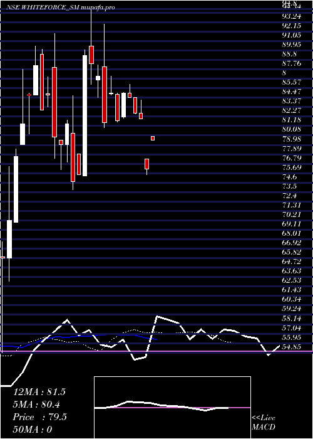Click price axis label 66.92
The image size is (313, 439).
click(291, 243)
